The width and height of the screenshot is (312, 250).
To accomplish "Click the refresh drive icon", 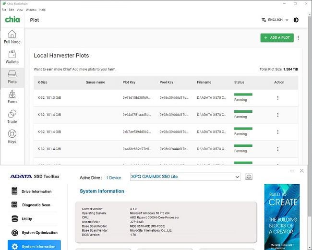I will (x=249, y=177).
